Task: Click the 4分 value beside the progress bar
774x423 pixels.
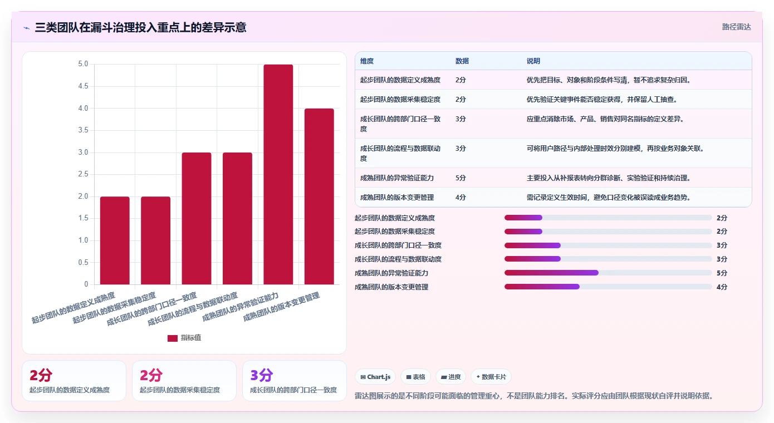Action: pos(722,287)
